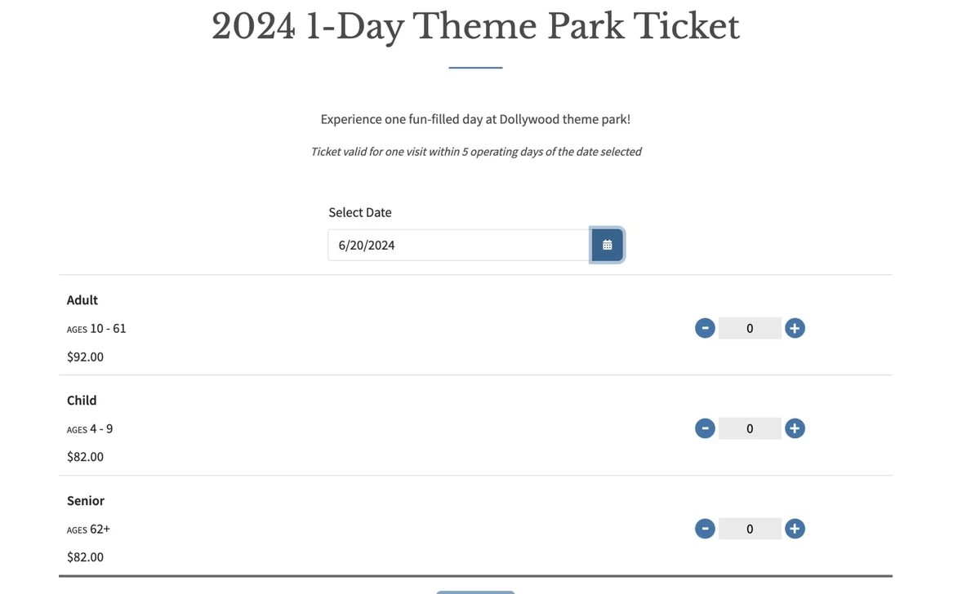Viewport: 980px width, 594px height.
Task: Click the blue button at the page bottom
Action: coord(475,592)
